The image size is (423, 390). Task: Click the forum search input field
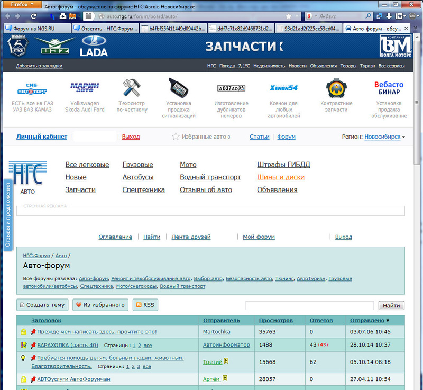310,305
